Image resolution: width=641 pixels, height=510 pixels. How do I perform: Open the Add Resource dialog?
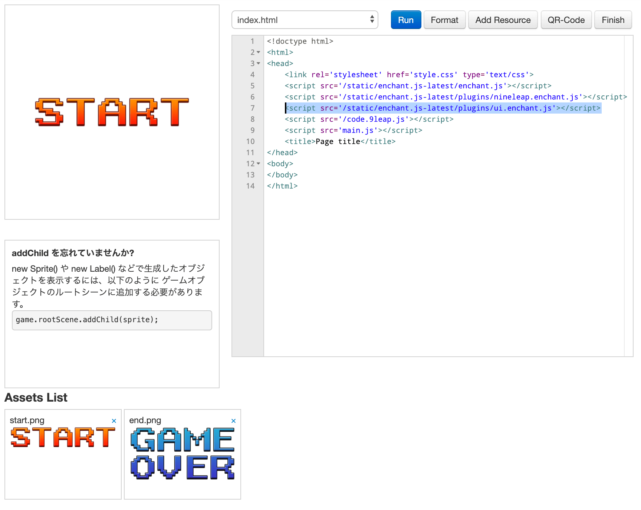503,20
